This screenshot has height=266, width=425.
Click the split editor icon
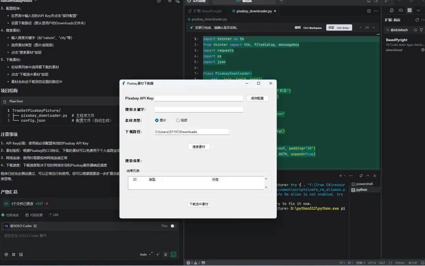pos(369,11)
